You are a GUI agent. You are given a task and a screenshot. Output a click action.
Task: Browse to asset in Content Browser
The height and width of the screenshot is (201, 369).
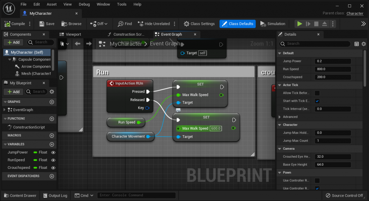(x=71, y=24)
